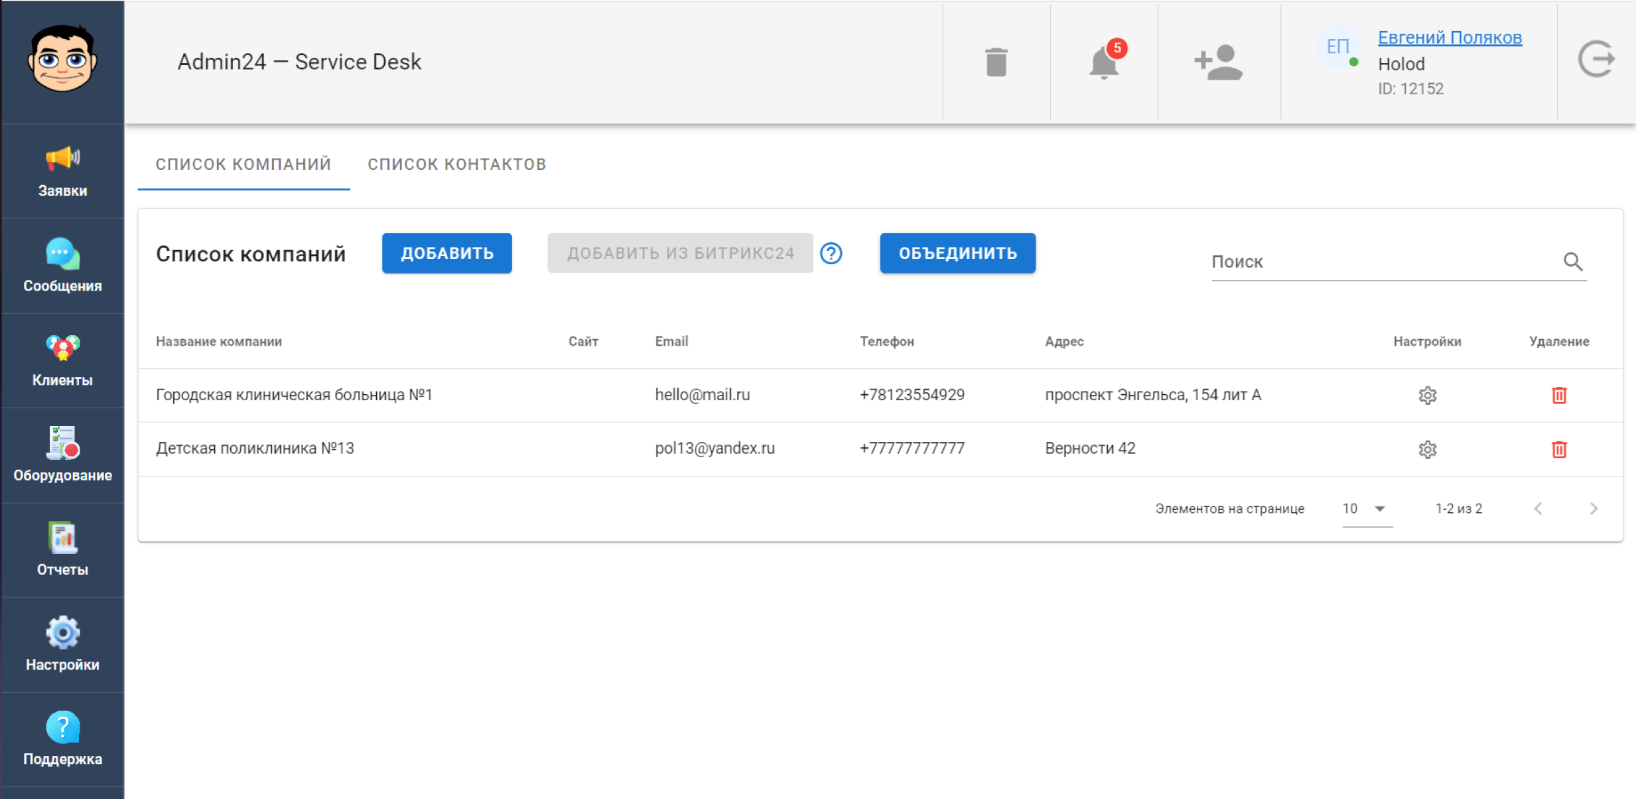
Task: Go to next page of companies list
Action: click(x=1595, y=508)
